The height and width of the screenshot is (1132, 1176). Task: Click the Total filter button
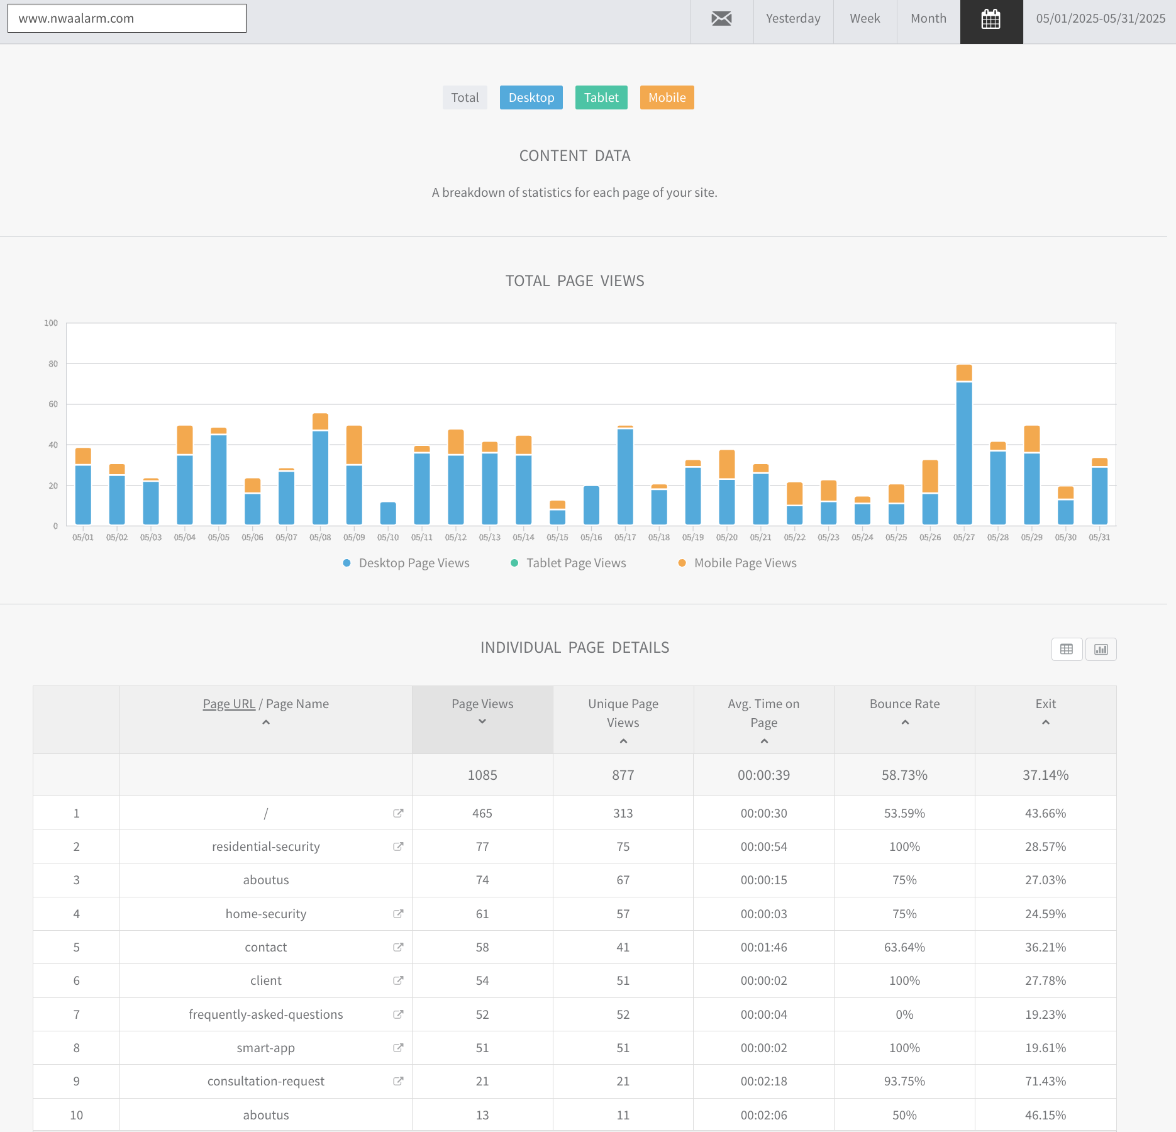465,97
